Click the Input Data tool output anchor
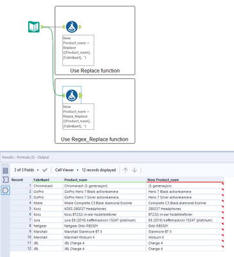234x257 pixels. pos(42,27)
